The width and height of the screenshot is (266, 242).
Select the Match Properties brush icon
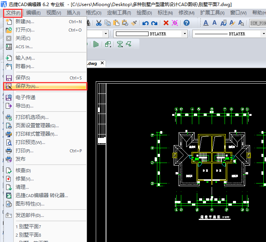coord(134,23)
